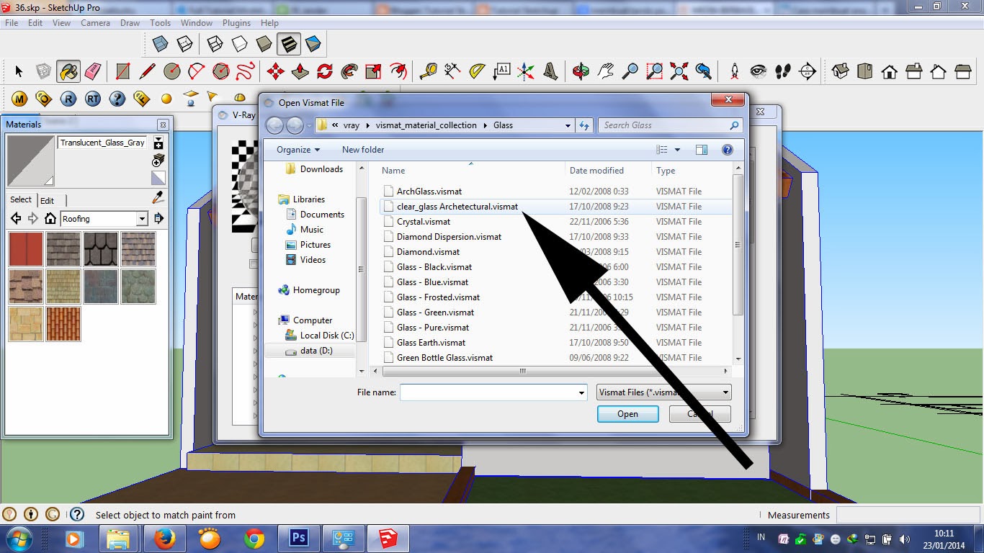The width and height of the screenshot is (984, 553).
Task: Open the Roofing library dropdown
Action: tap(142, 219)
